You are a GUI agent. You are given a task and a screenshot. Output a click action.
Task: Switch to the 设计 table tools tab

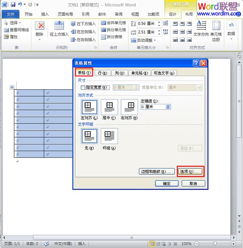[172, 14]
